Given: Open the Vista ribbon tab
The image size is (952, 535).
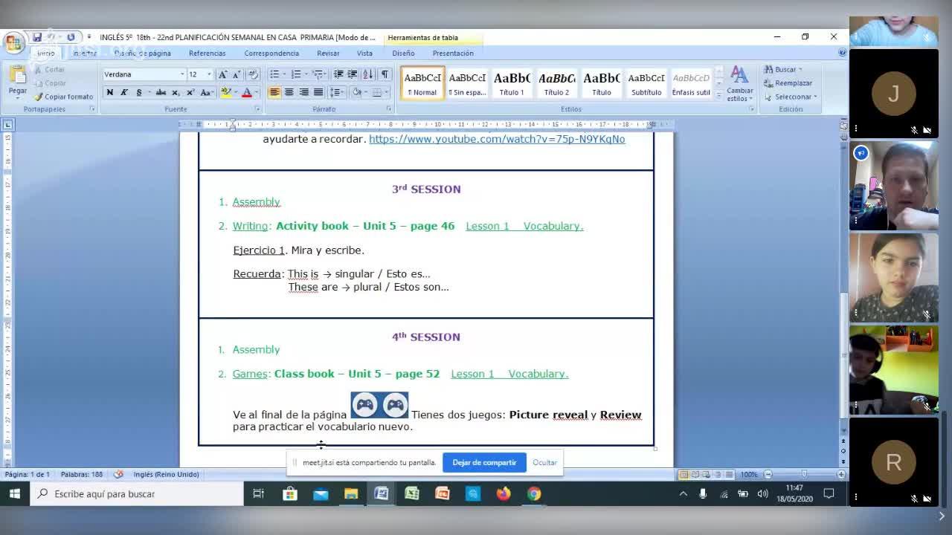Looking at the screenshot, I should point(364,53).
